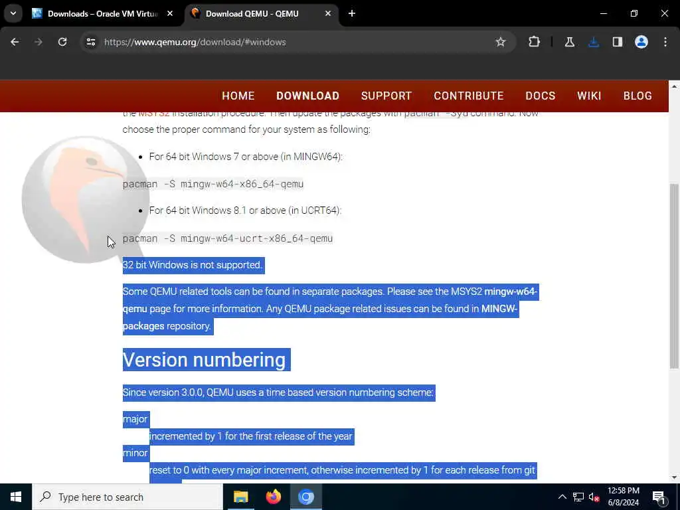Image resolution: width=680 pixels, height=510 pixels.
Task: Open DOWNLOAD in QEMU navigation
Action: pos(308,96)
